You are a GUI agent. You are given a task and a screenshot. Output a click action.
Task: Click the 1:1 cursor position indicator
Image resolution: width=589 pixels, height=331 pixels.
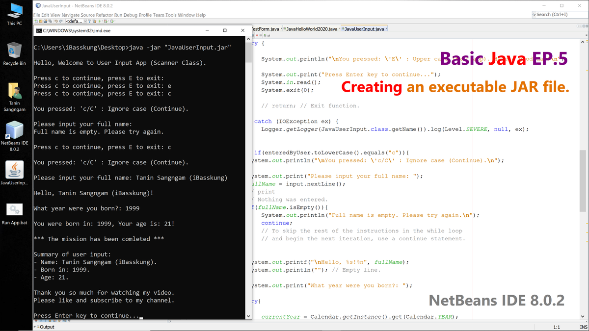tap(557, 327)
